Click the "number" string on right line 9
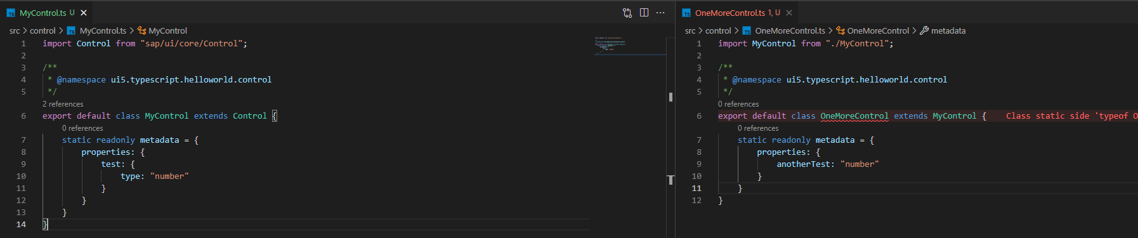 (860, 164)
